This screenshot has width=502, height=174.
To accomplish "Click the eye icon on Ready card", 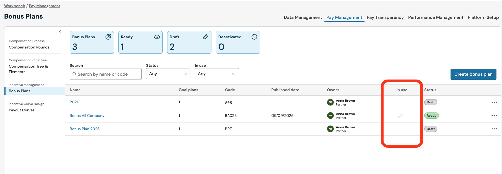I will (x=157, y=37).
